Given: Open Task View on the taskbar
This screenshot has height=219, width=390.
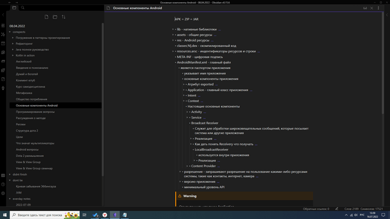Looking at the screenshot, I should (x=85, y=215).
